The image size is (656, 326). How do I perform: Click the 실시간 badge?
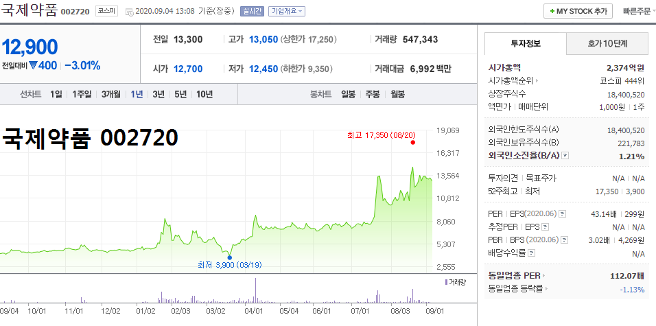pos(252,11)
